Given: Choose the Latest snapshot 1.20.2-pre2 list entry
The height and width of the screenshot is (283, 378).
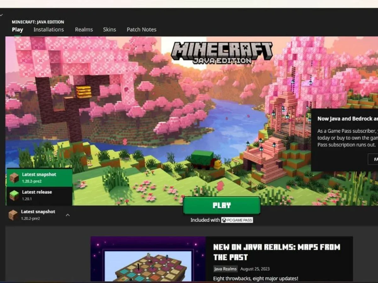Looking at the screenshot, I should pyautogui.click(x=39, y=178).
